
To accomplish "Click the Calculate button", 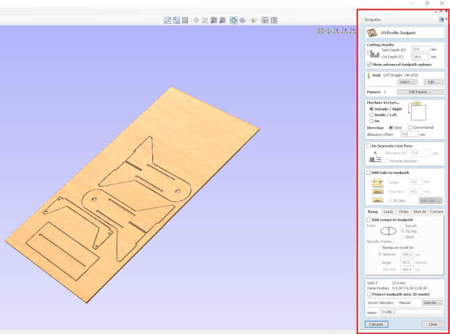I will point(376,324).
